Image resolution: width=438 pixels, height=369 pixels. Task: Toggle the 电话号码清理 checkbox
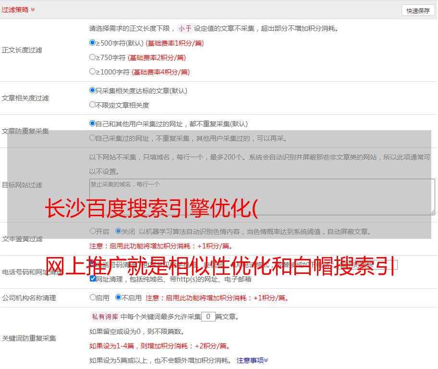point(93,264)
